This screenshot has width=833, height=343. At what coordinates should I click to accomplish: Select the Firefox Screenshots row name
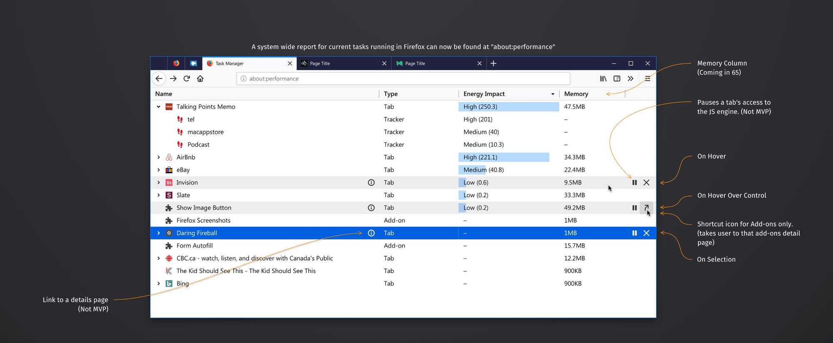click(203, 221)
